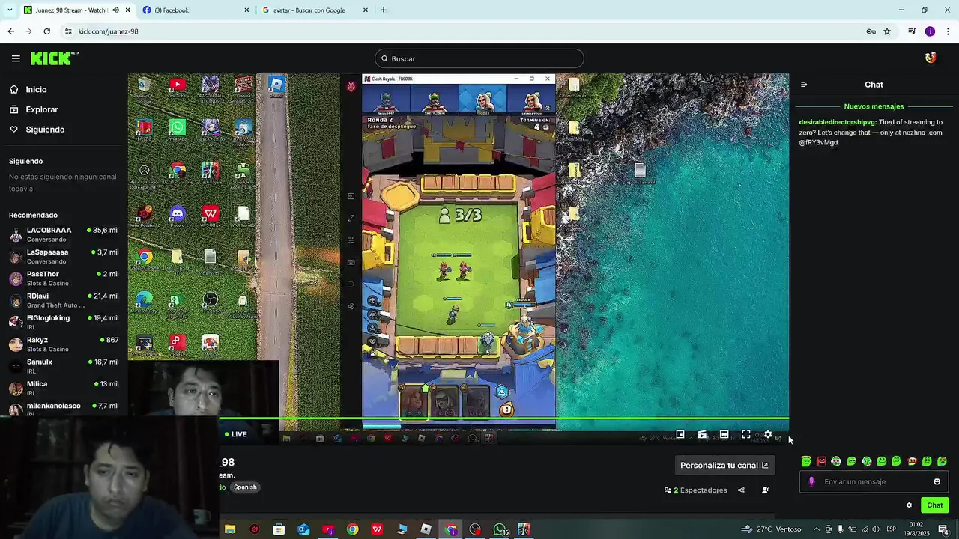Open a new browser tab

pos(383,10)
